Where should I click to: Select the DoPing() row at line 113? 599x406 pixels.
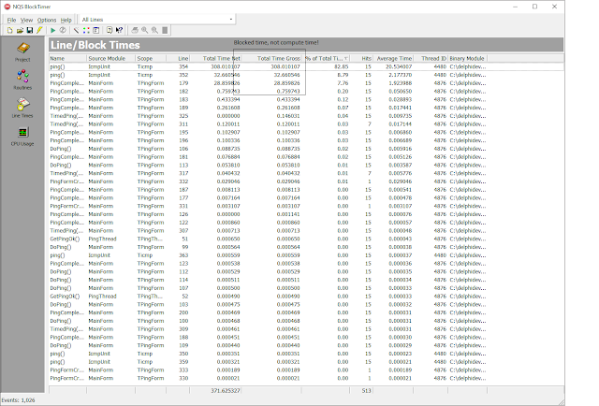click(306, 165)
